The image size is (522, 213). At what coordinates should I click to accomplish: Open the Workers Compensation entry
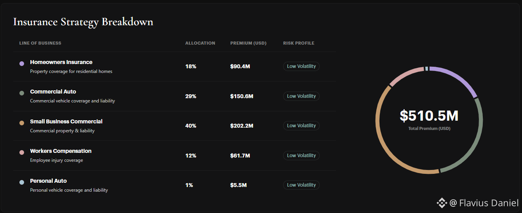point(61,151)
